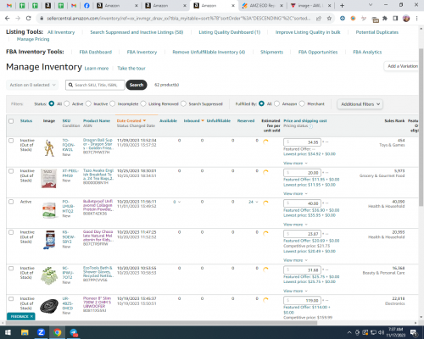Reload the page with the refresh icon
424x339 pixels.
(28, 19)
